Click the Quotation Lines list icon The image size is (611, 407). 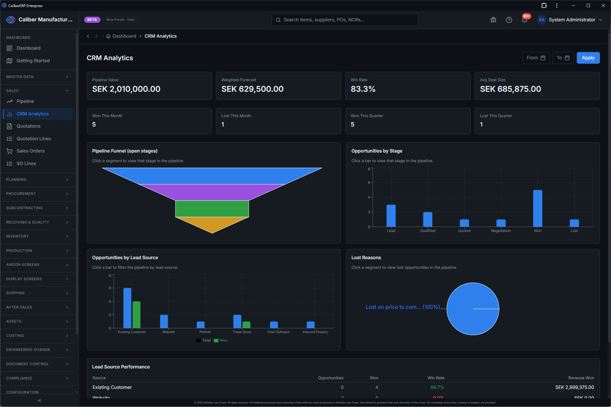(x=9, y=139)
